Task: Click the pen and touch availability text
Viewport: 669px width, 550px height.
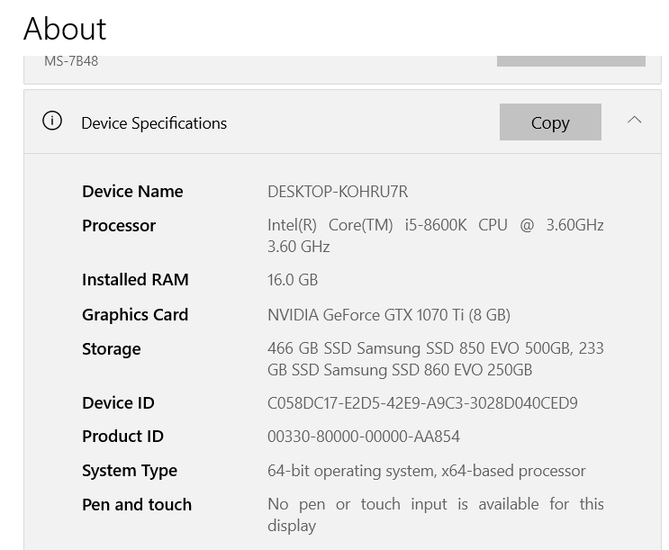Action: (x=435, y=515)
